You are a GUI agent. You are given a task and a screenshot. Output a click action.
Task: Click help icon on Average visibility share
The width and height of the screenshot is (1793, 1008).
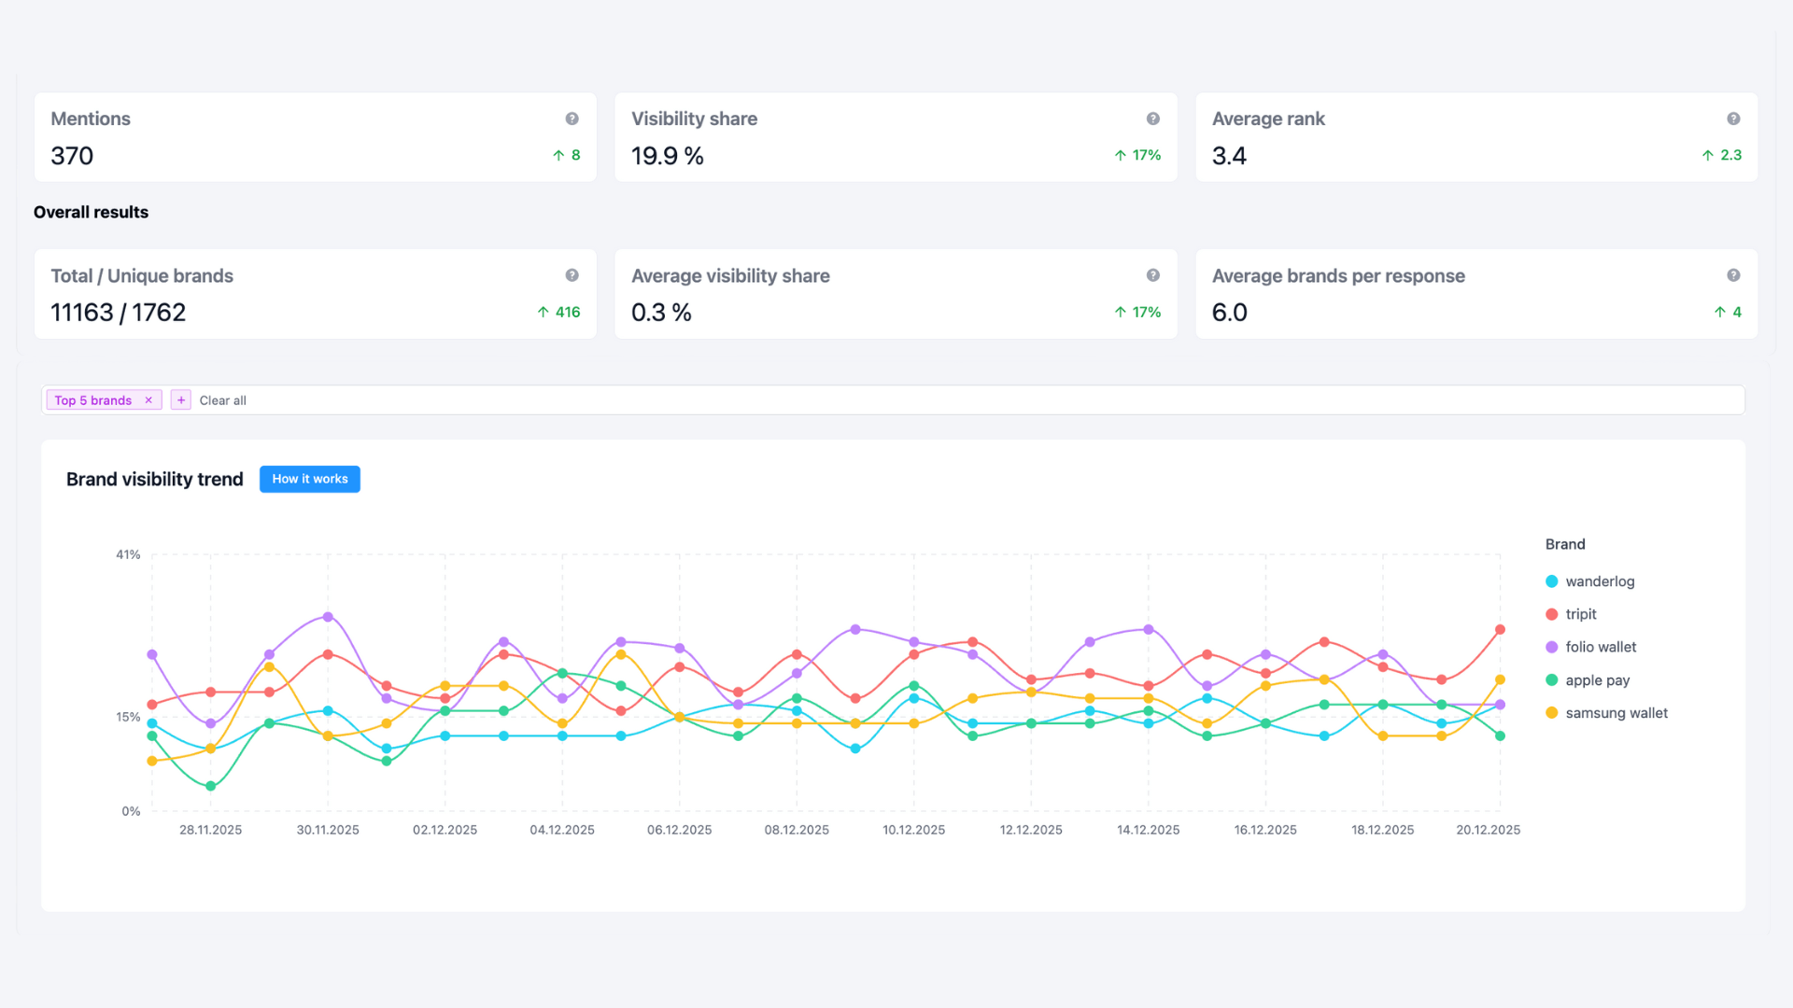1152,275
